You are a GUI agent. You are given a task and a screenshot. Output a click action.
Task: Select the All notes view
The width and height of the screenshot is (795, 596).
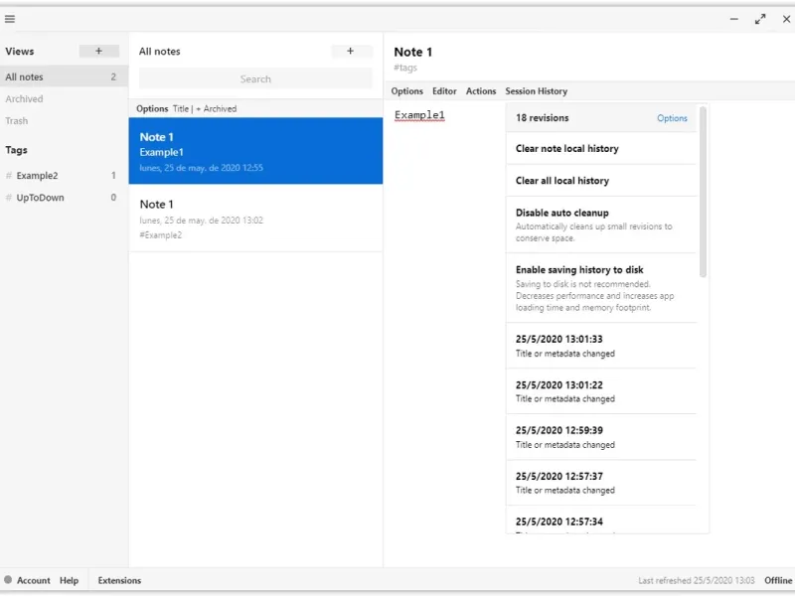(x=64, y=76)
